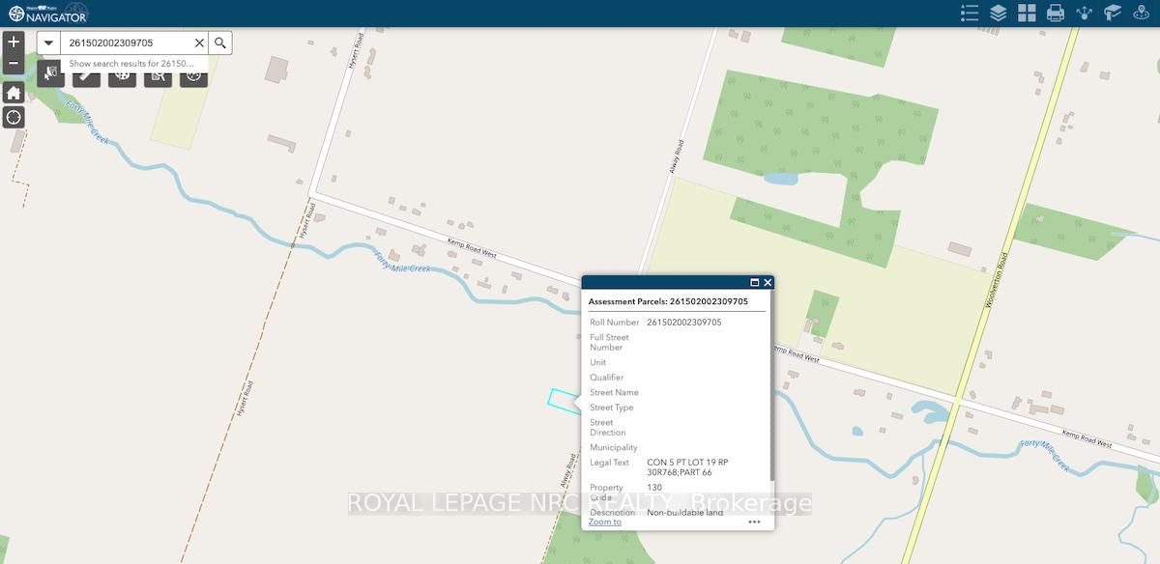The image size is (1160, 564).
Task: Click the print map icon
Action: click(1056, 13)
